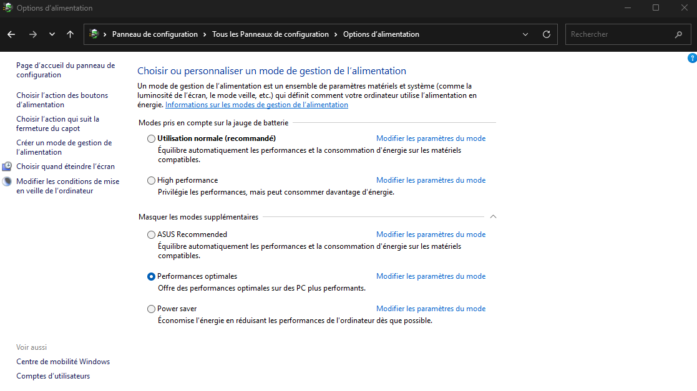Open Choisir quand éteindre l'écran link

(66, 166)
